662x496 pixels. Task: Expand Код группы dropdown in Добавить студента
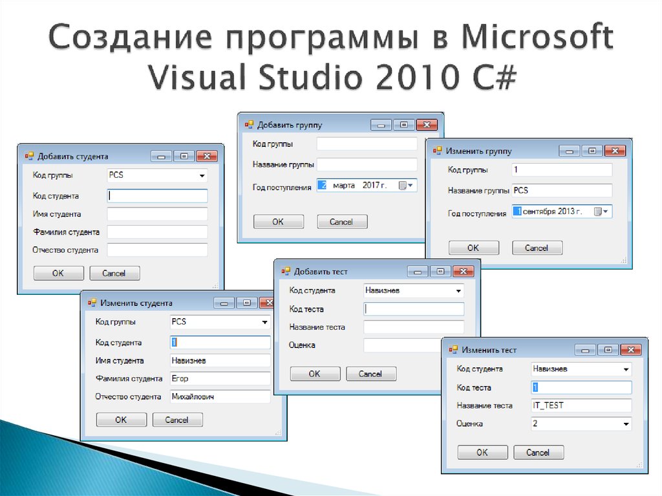pos(202,176)
